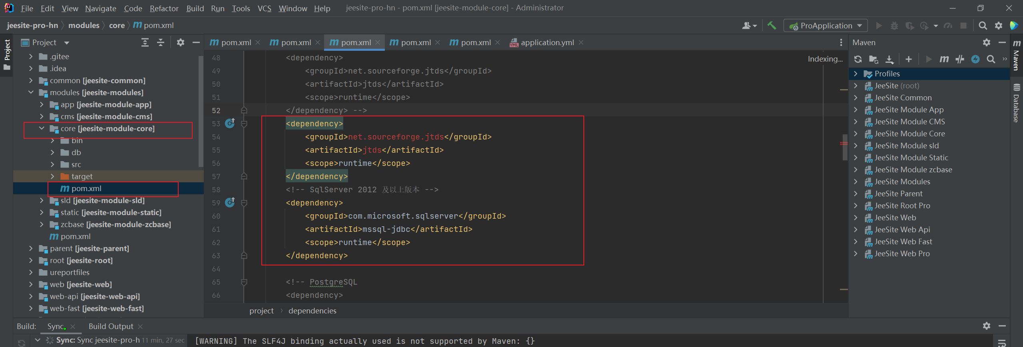Toggle Project side stripe button

tap(7, 54)
